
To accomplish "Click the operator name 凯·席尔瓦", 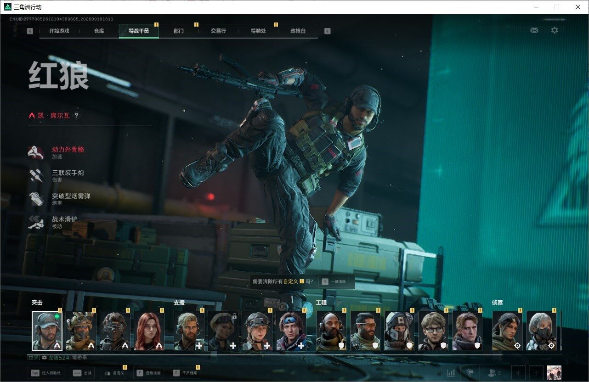I will point(54,116).
